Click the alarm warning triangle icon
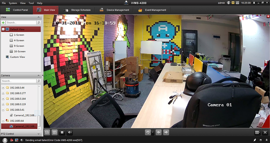 5,140
